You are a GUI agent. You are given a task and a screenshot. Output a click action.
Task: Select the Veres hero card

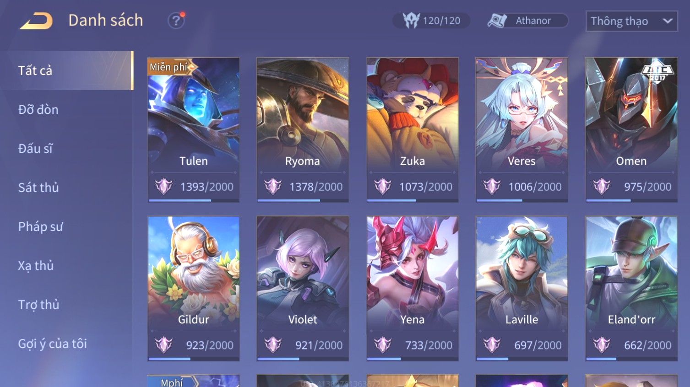pos(522,129)
